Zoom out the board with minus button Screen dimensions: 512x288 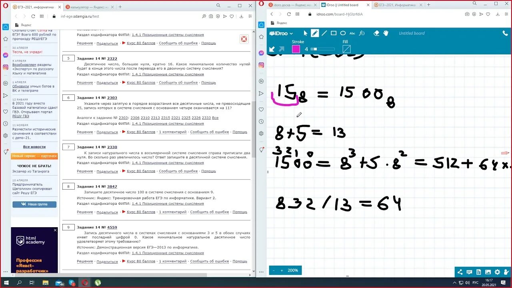[274, 270]
